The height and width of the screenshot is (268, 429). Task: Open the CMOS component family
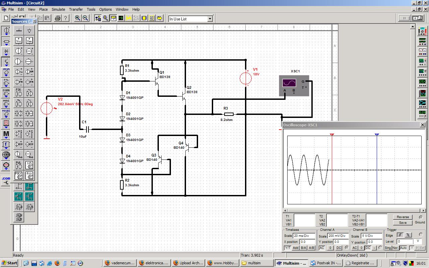(6, 93)
